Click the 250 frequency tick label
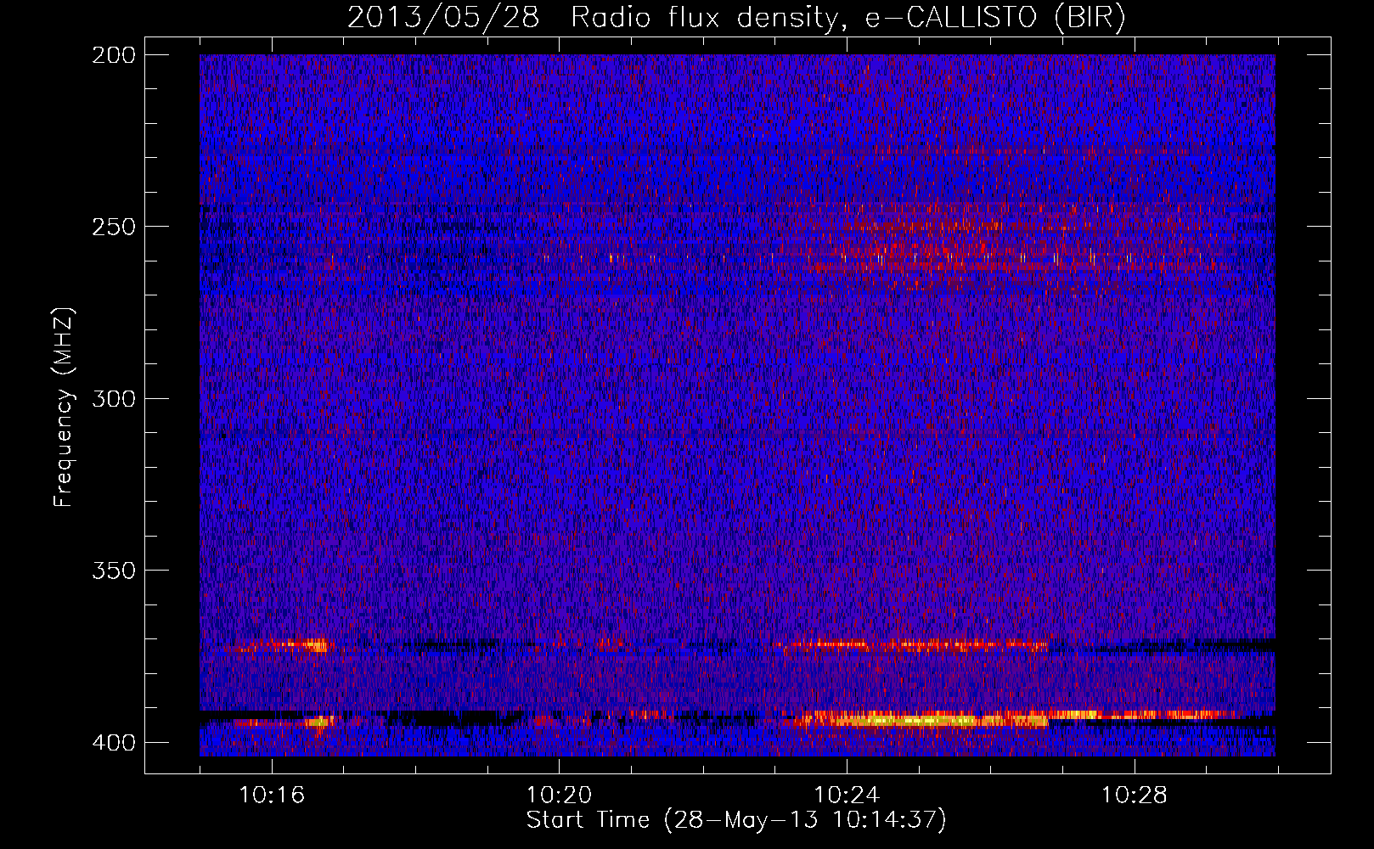 pos(113,227)
